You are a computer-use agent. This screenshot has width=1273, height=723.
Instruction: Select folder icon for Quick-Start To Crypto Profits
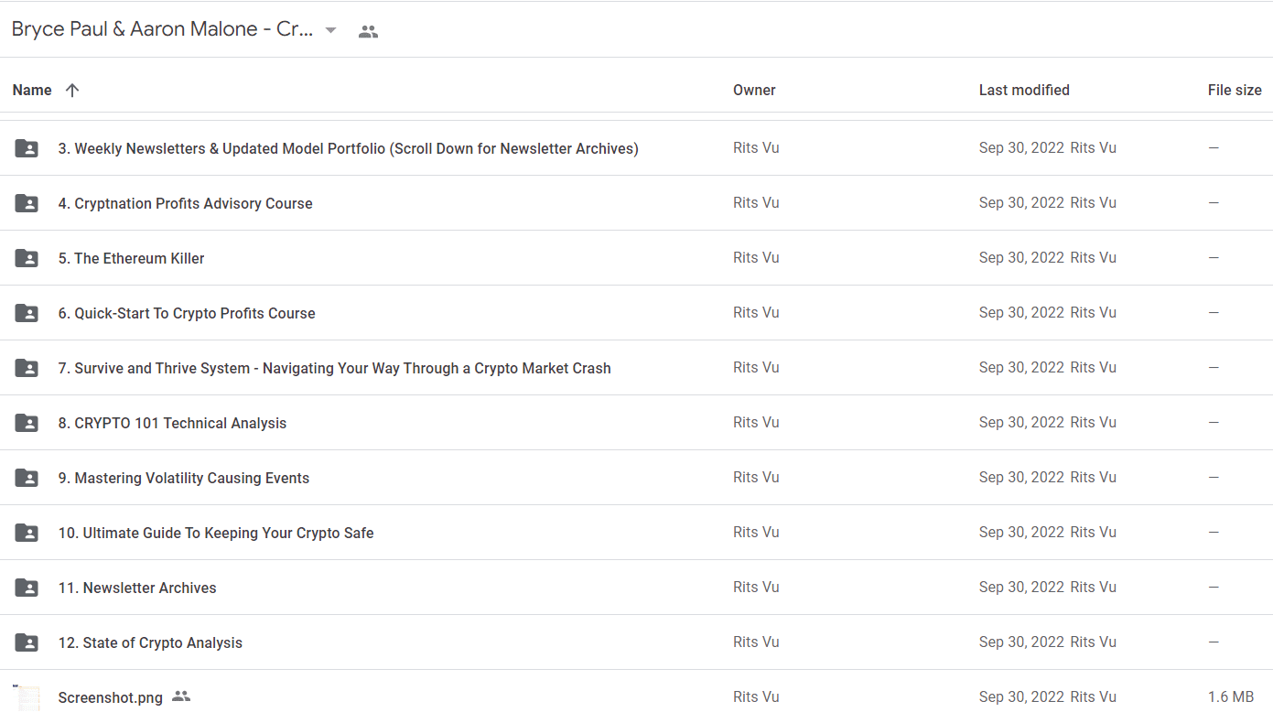click(27, 313)
